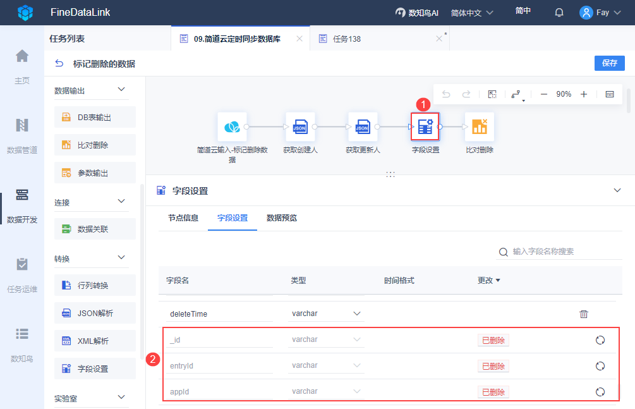The width and height of the screenshot is (635, 409).
Task: Open the 简体中文 language dropdown
Action: click(x=472, y=13)
